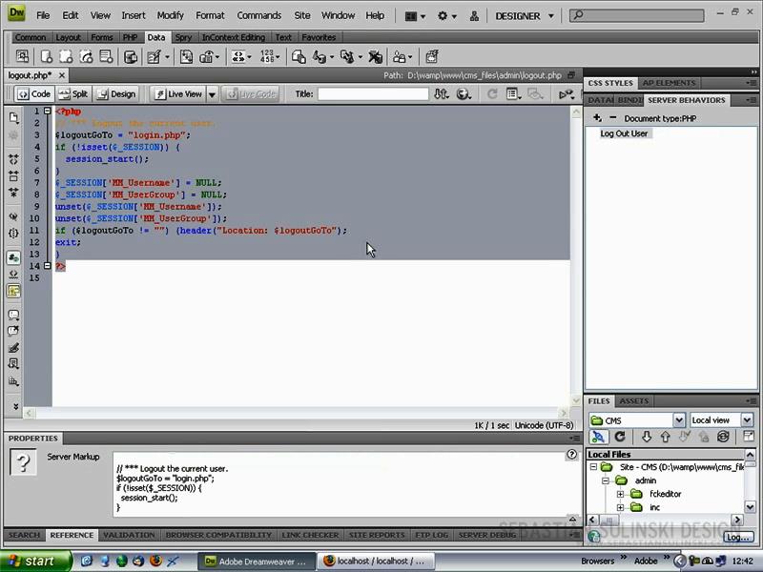The width and height of the screenshot is (763, 572).
Task: Click the search field in the title bar
Action: point(636,15)
